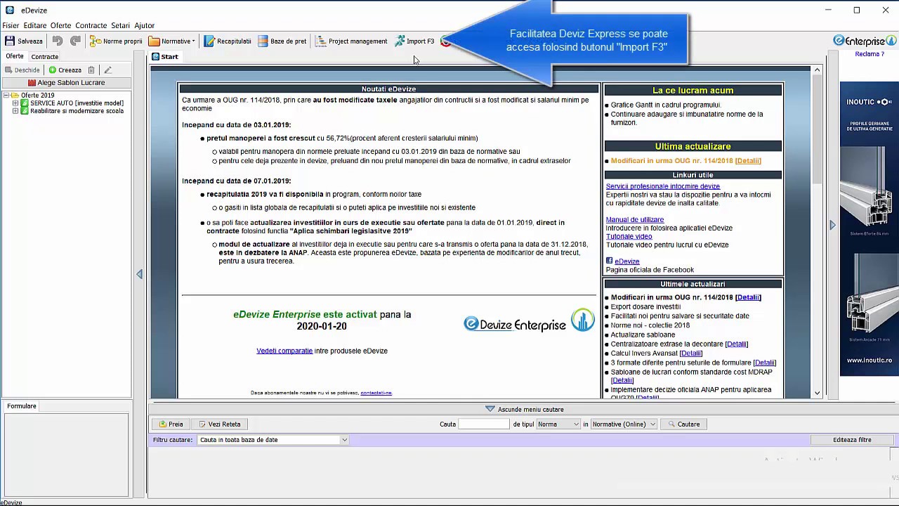899x506 pixels.
Task: Open the Setari menu
Action: 120,25
